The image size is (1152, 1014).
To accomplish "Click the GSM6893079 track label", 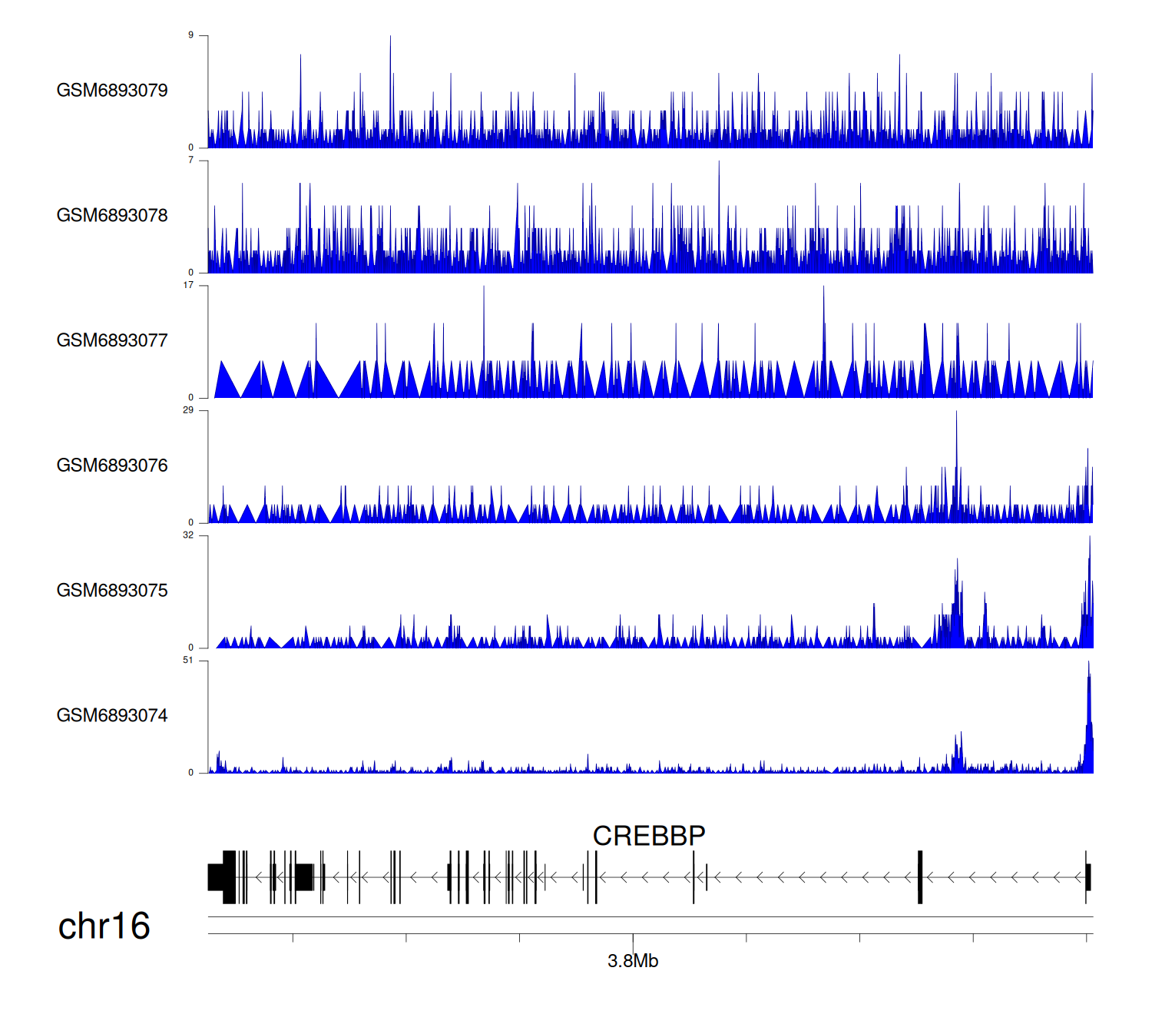I will click(112, 91).
